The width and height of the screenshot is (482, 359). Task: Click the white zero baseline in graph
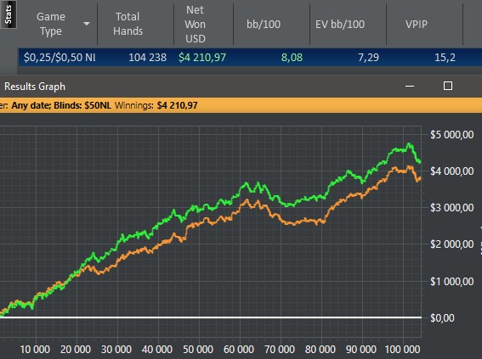(211, 317)
